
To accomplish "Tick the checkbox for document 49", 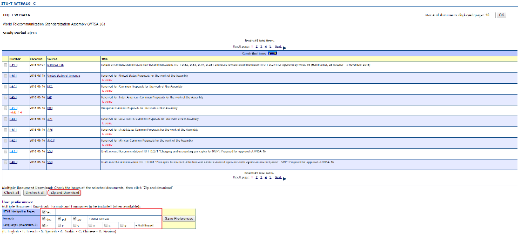I will [x=5, y=65].
